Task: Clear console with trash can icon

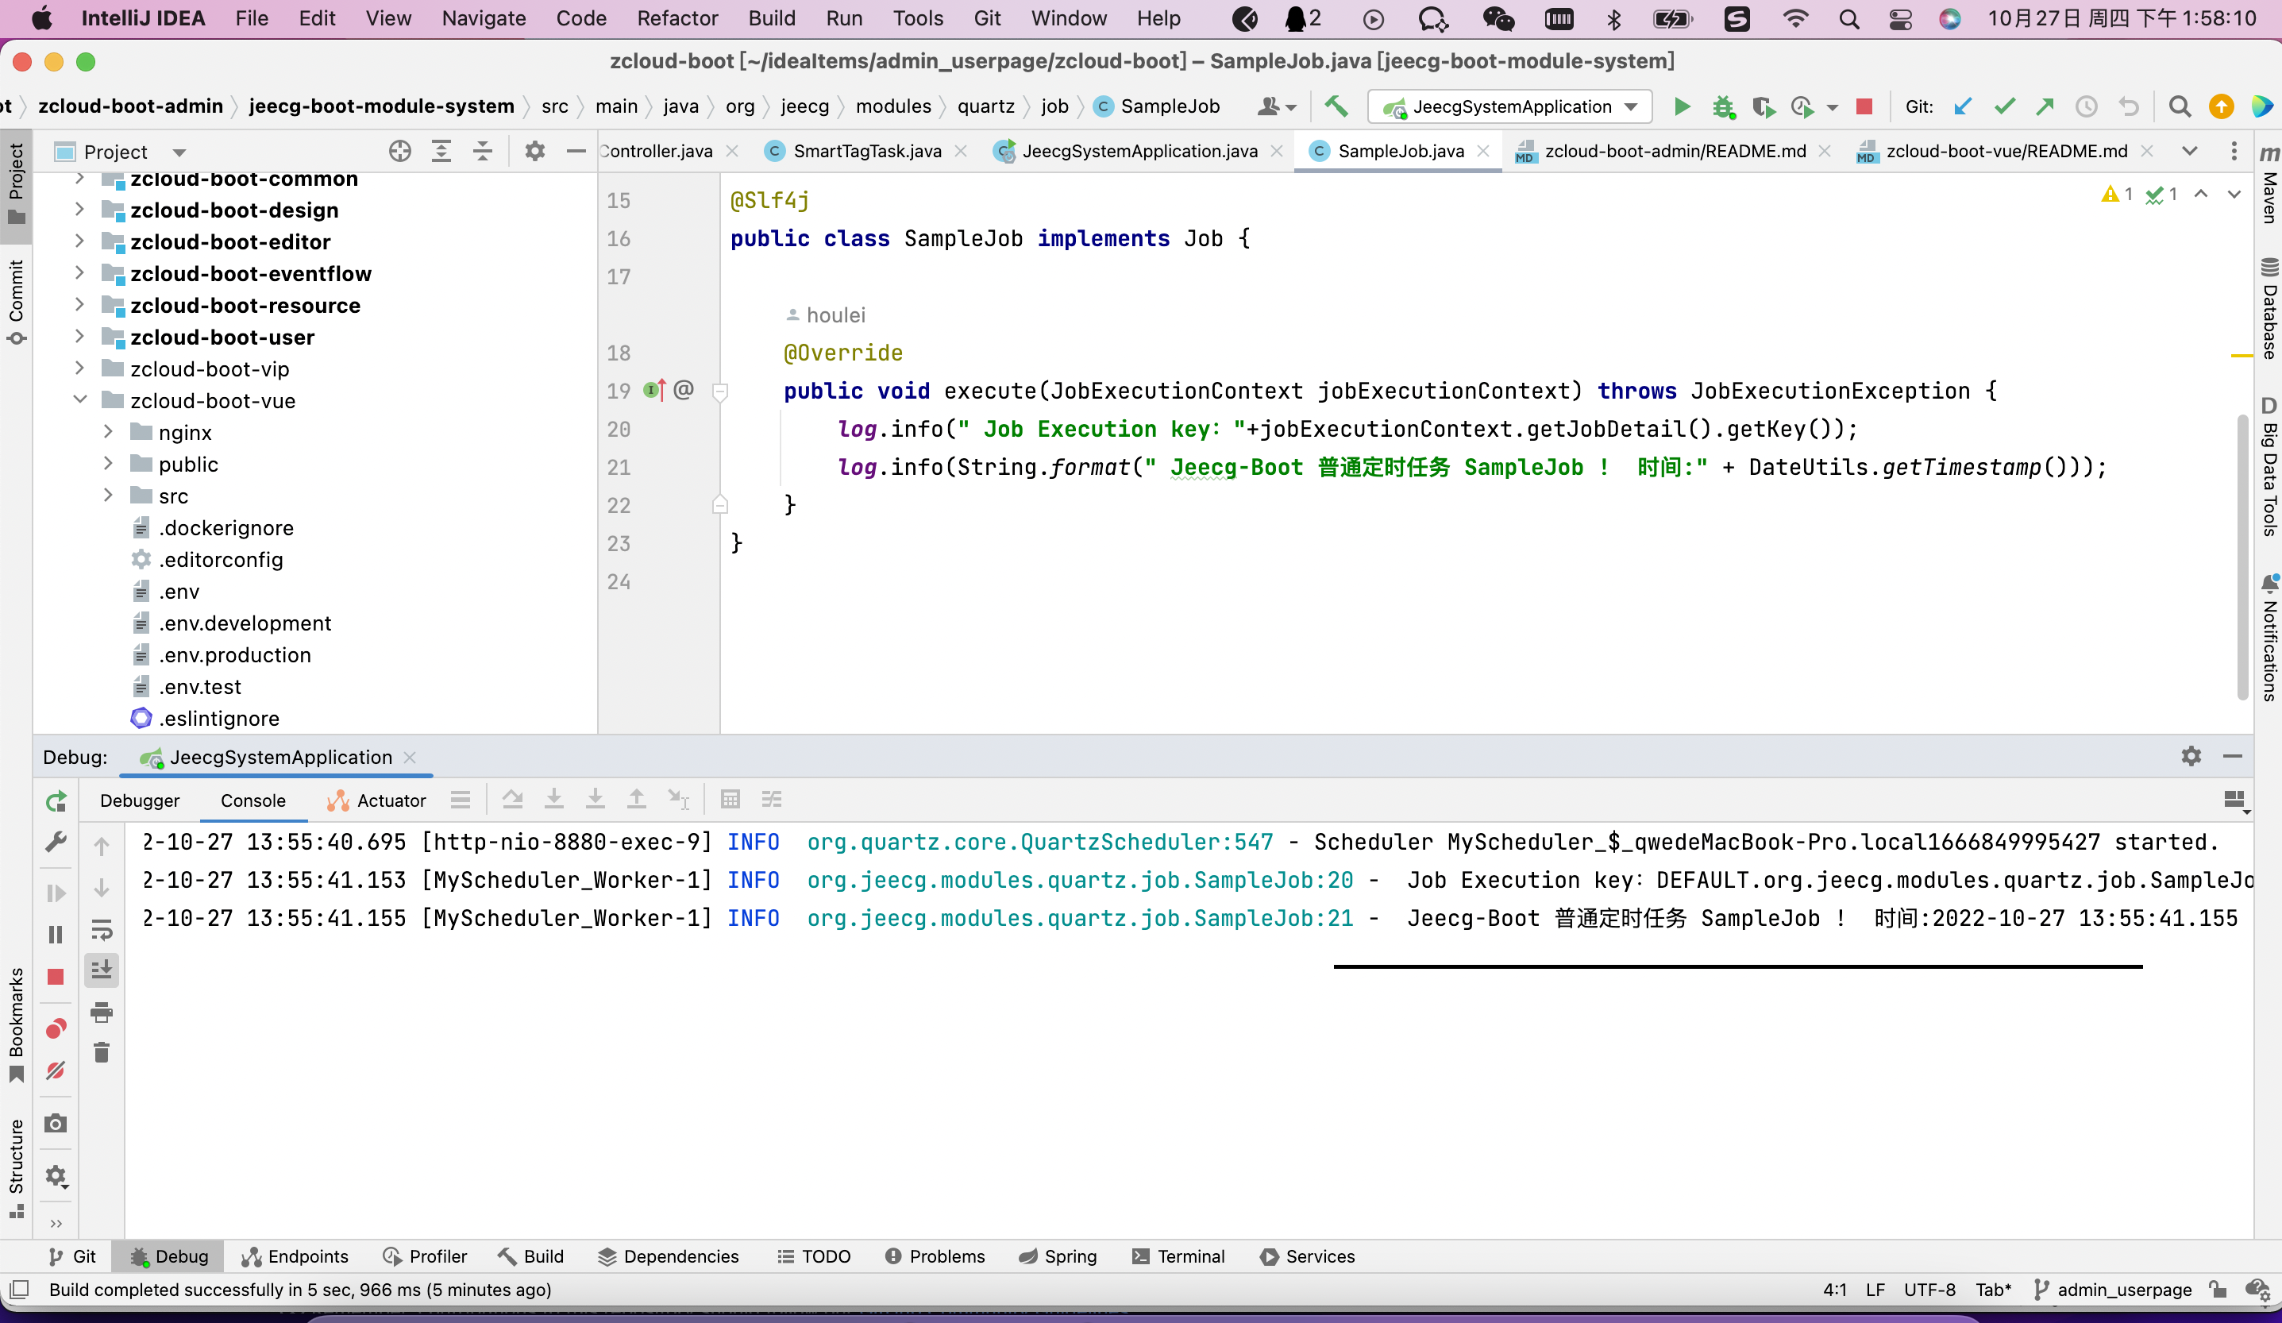Action: click(x=102, y=1052)
